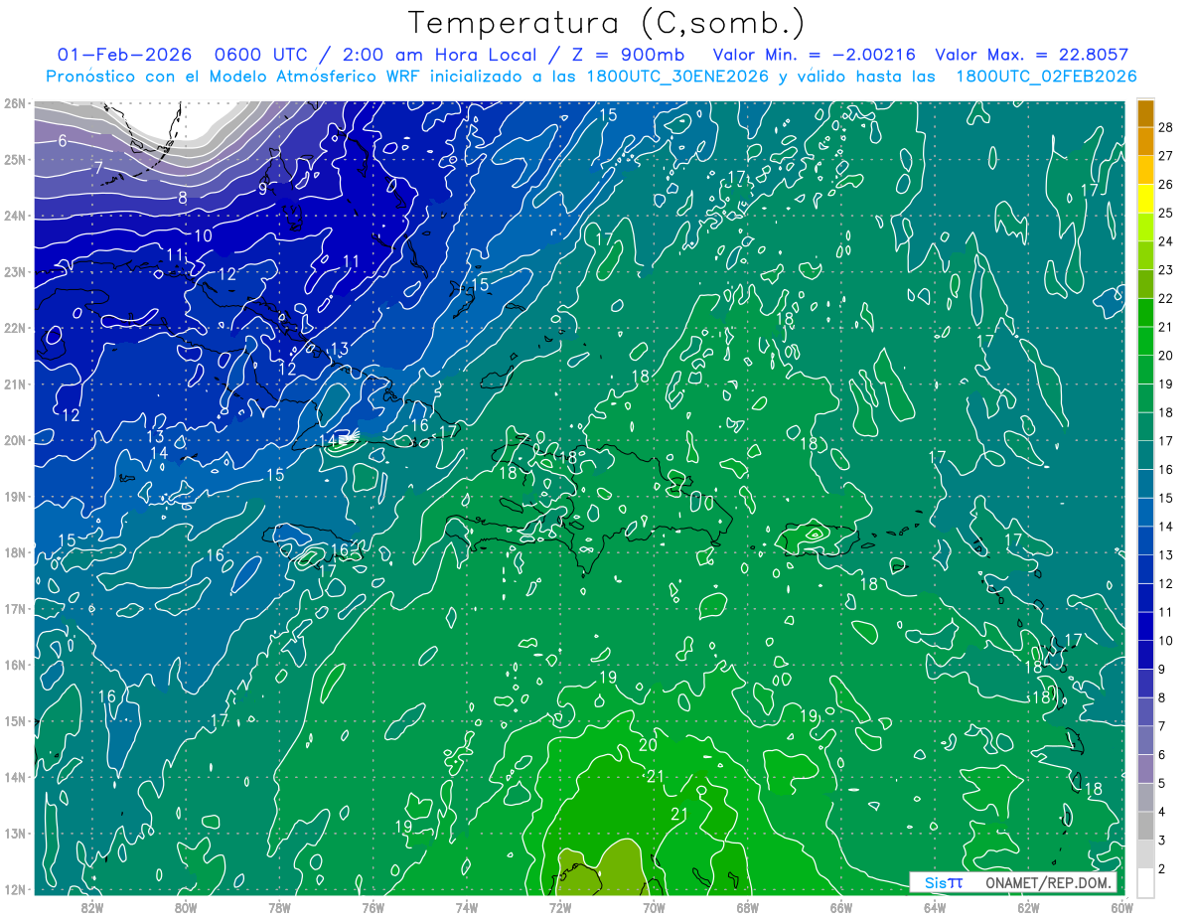Click the "20" contour label on the map

tap(648, 745)
